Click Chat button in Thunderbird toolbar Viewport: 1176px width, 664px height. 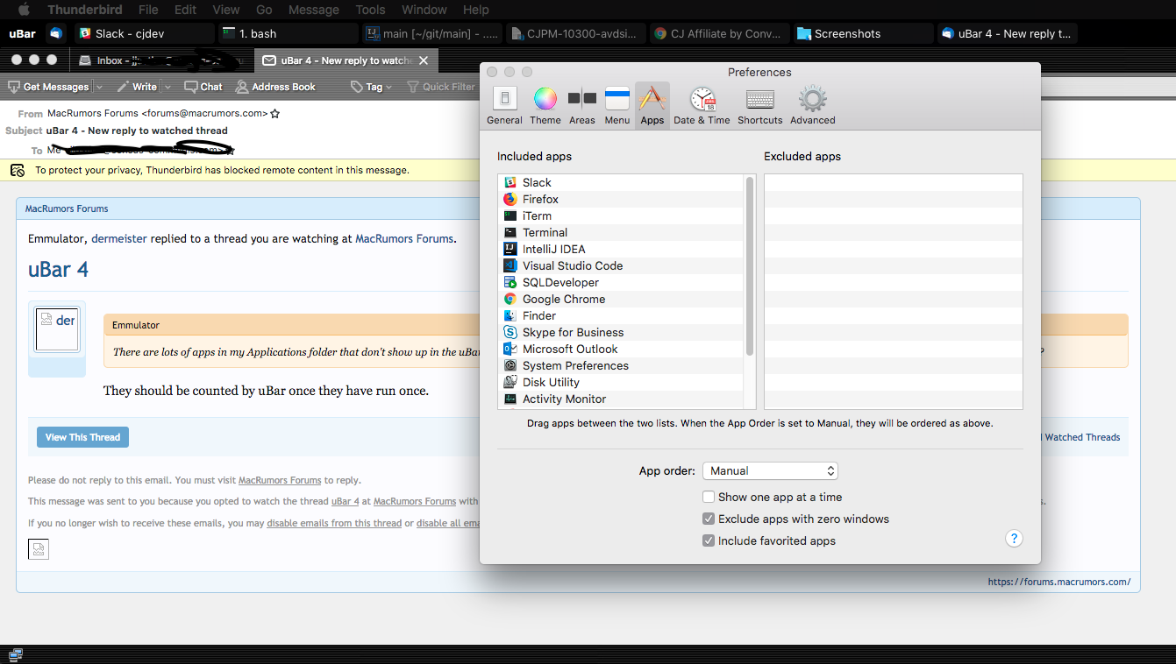tap(203, 87)
